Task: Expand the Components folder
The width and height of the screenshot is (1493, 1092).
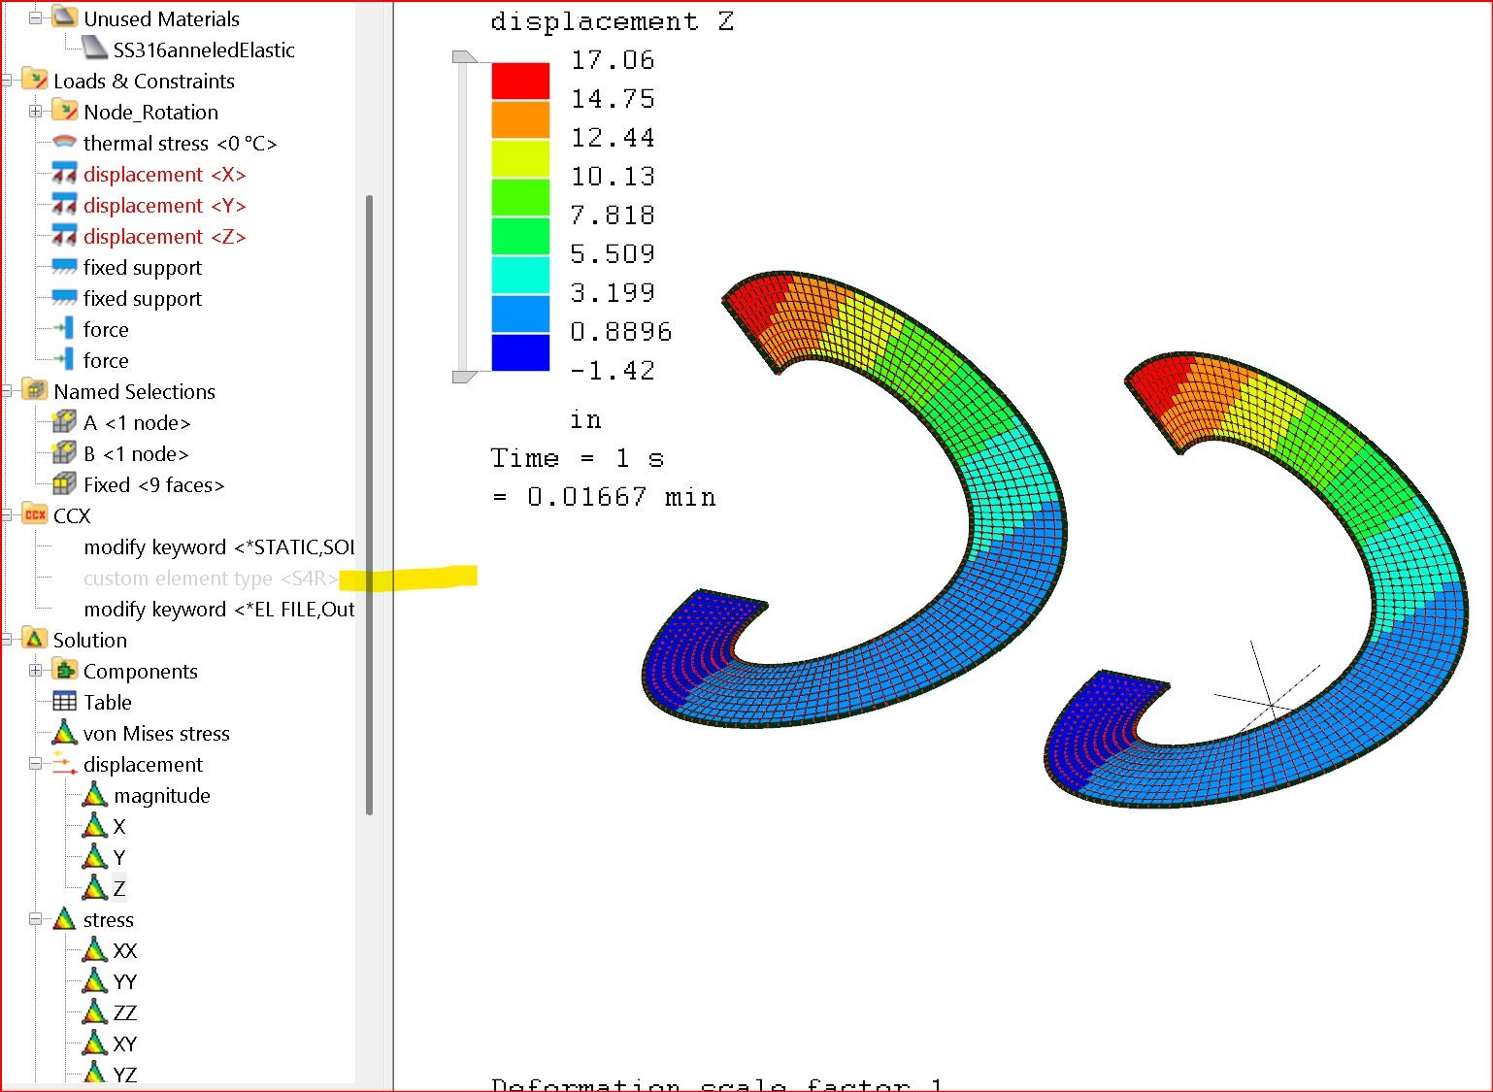Action: (35, 671)
